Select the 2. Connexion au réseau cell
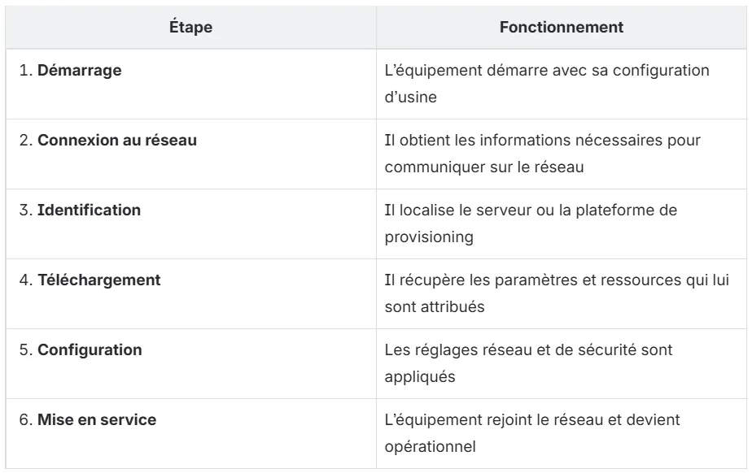752x473 pixels. click(191, 154)
